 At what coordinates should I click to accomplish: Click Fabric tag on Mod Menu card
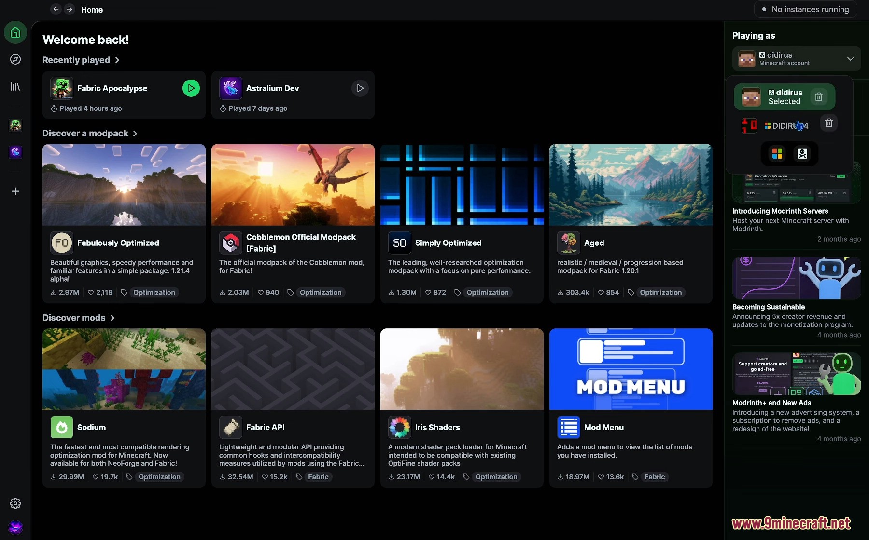click(x=655, y=477)
